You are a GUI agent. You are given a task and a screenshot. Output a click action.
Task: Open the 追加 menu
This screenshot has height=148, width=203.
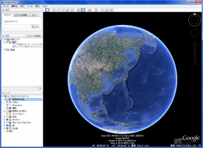(37, 6)
